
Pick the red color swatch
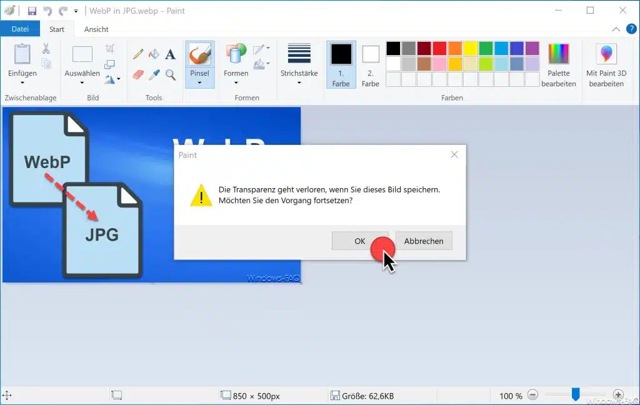(439, 48)
